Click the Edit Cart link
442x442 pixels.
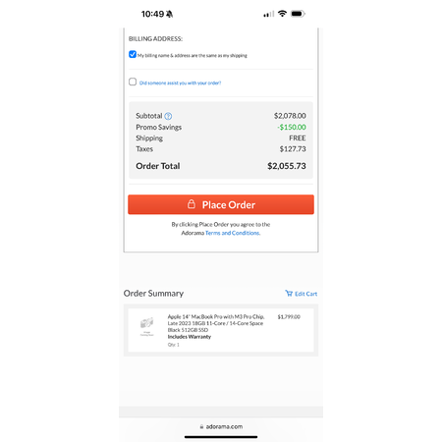[301, 294]
